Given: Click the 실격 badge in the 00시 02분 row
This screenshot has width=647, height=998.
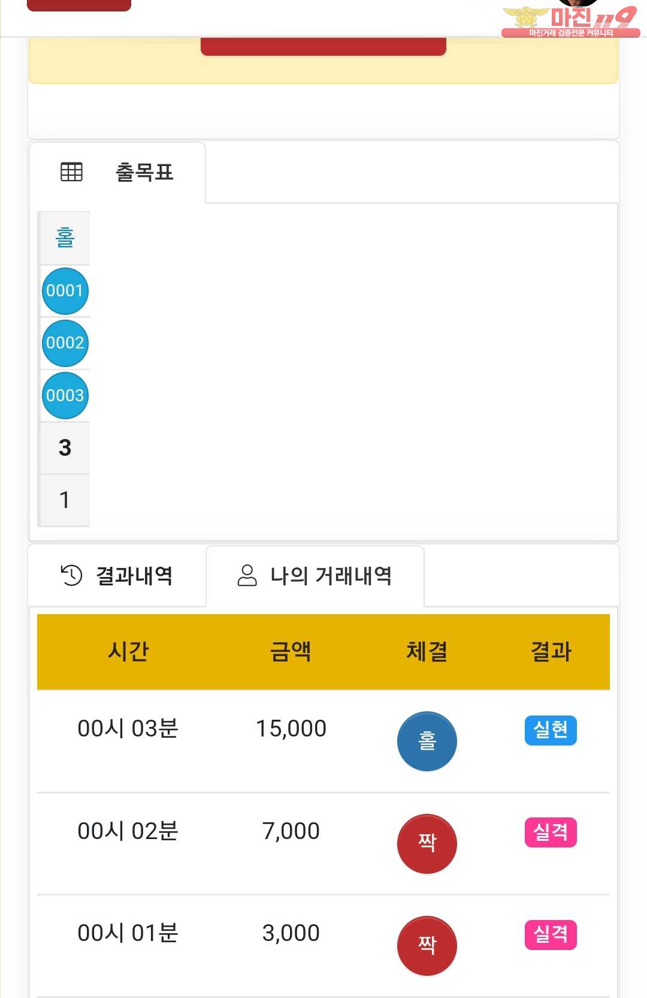Looking at the screenshot, I should [x=551, y=832].
